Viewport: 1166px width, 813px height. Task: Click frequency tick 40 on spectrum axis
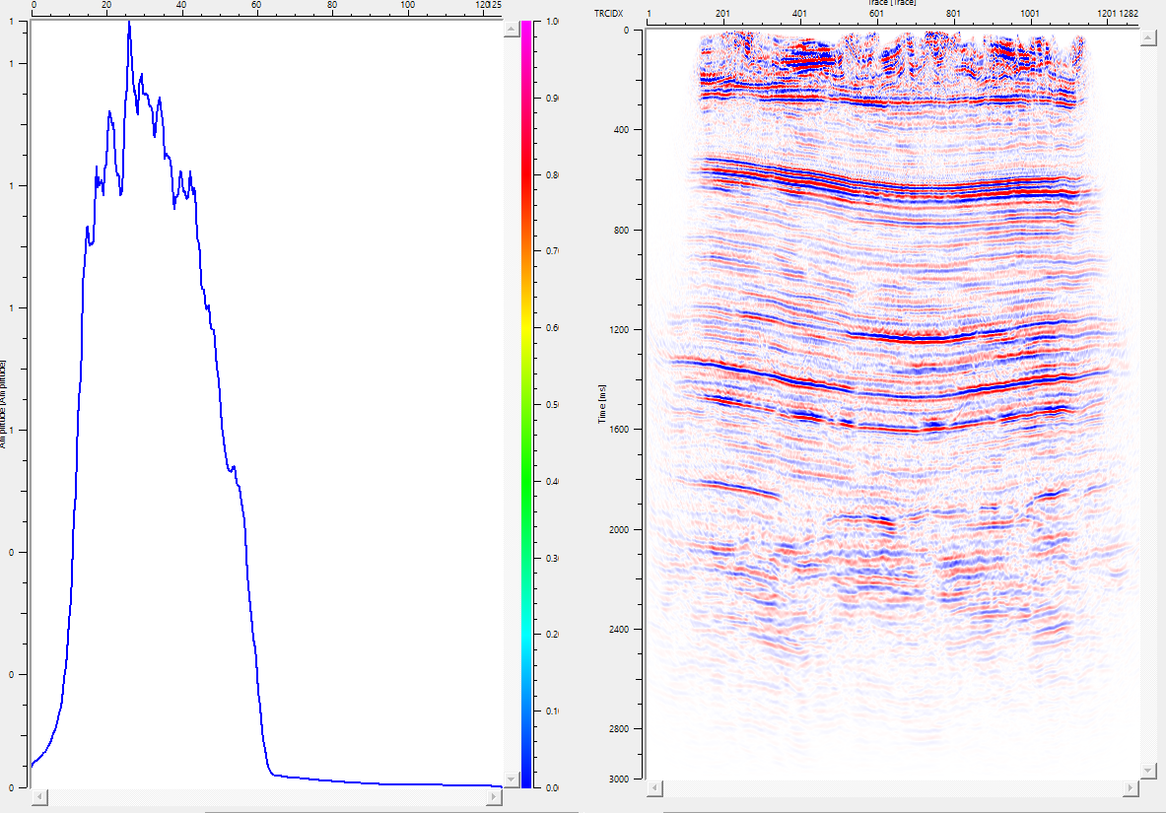(x=181, y=5)
